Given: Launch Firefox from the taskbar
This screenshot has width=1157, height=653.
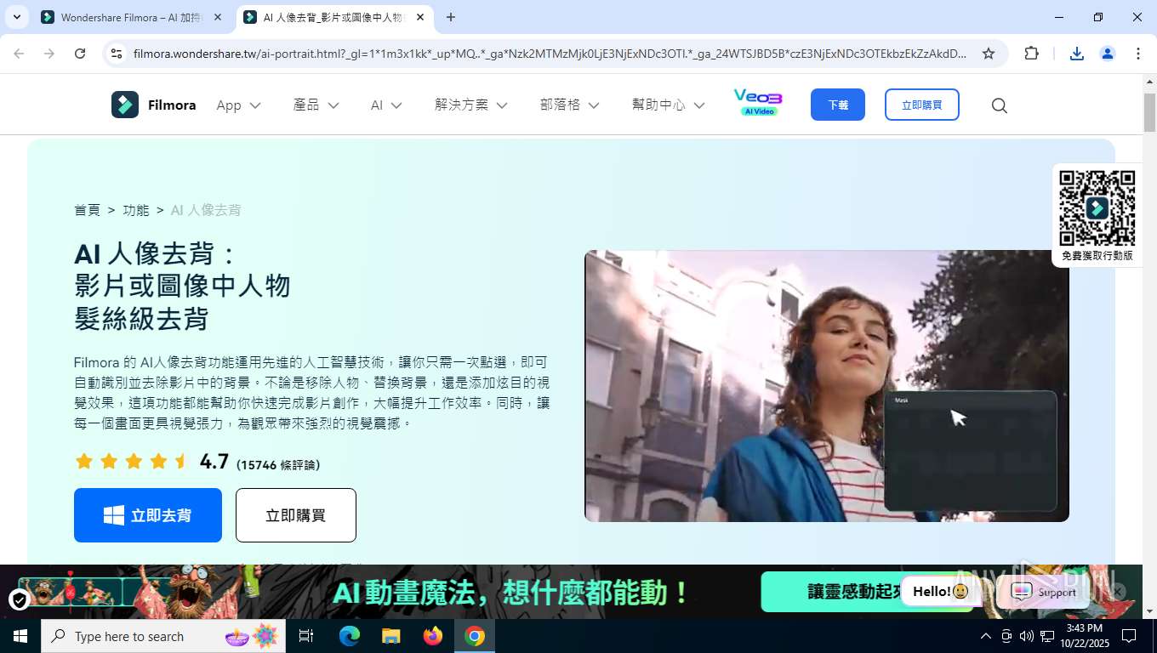Looking at the screenshot, I should click(433, 636).
